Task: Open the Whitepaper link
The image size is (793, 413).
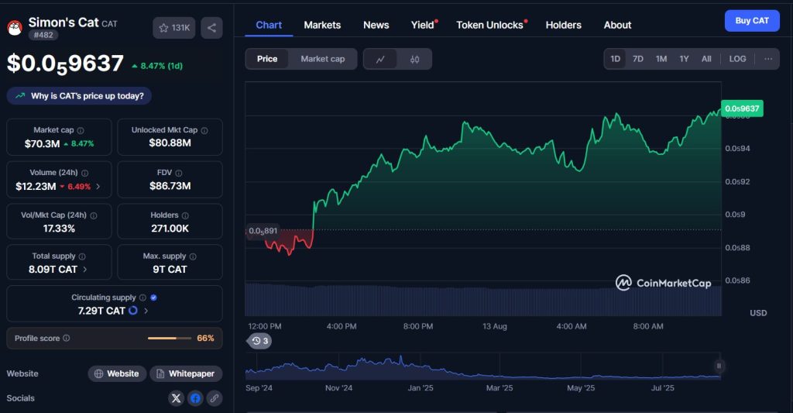Action: coord(186,373)
